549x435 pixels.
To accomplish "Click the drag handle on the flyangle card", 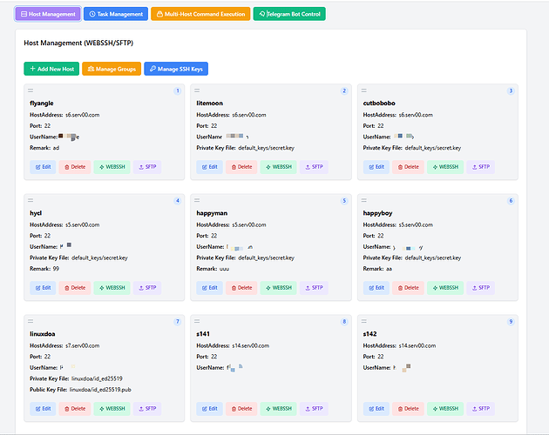I will [x=30, y=90].
